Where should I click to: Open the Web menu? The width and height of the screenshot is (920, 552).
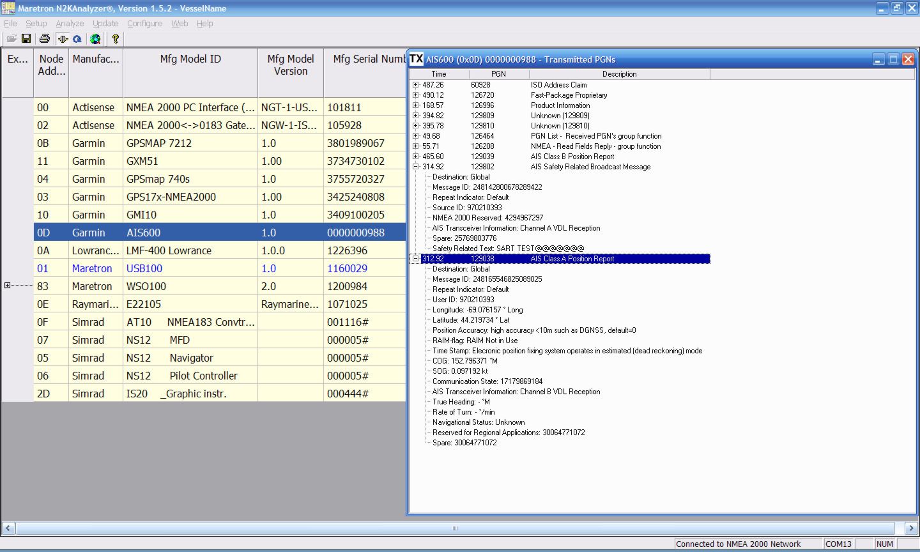180,24
